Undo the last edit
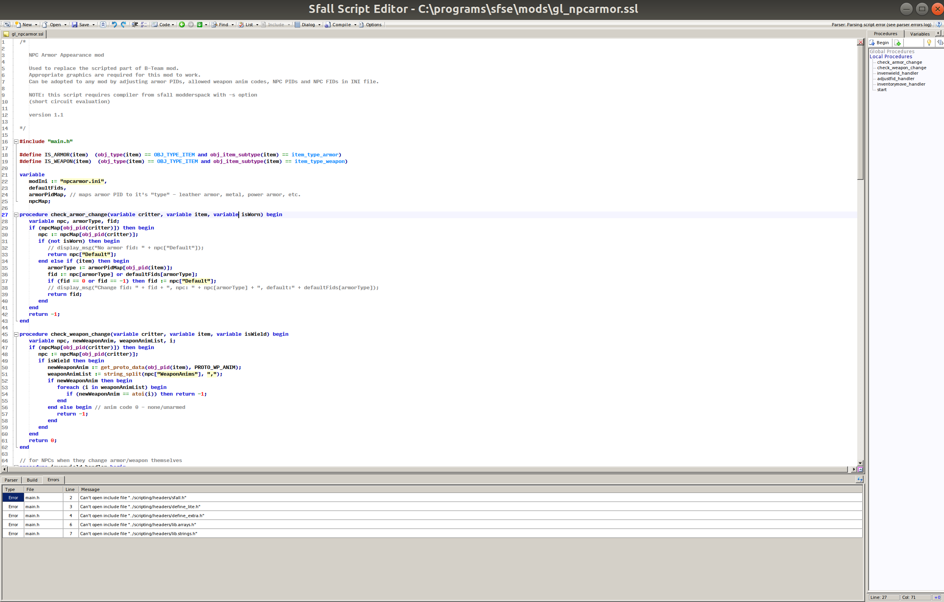 point(114,25)
